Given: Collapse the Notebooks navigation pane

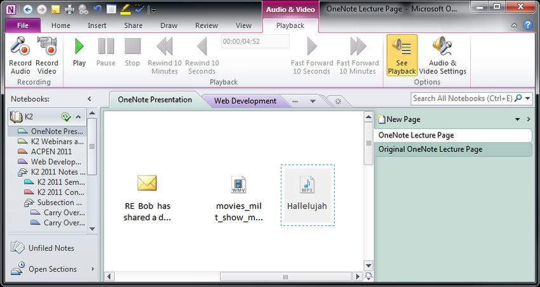Looking at the screenshot, I should [89, 99].
